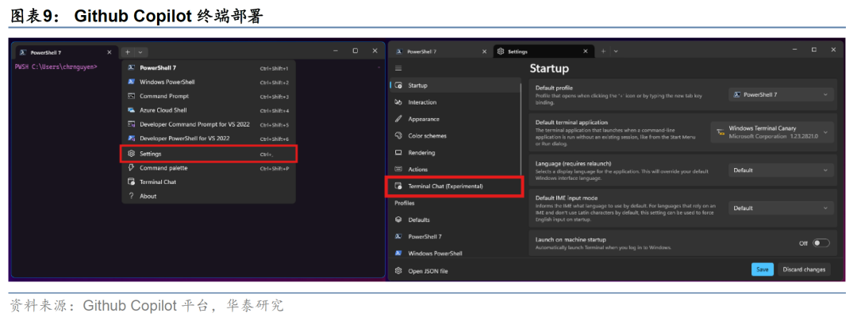Open the hamburger navigation menu in Settings
Screen dimensions: 857x317
click(398, 68)
